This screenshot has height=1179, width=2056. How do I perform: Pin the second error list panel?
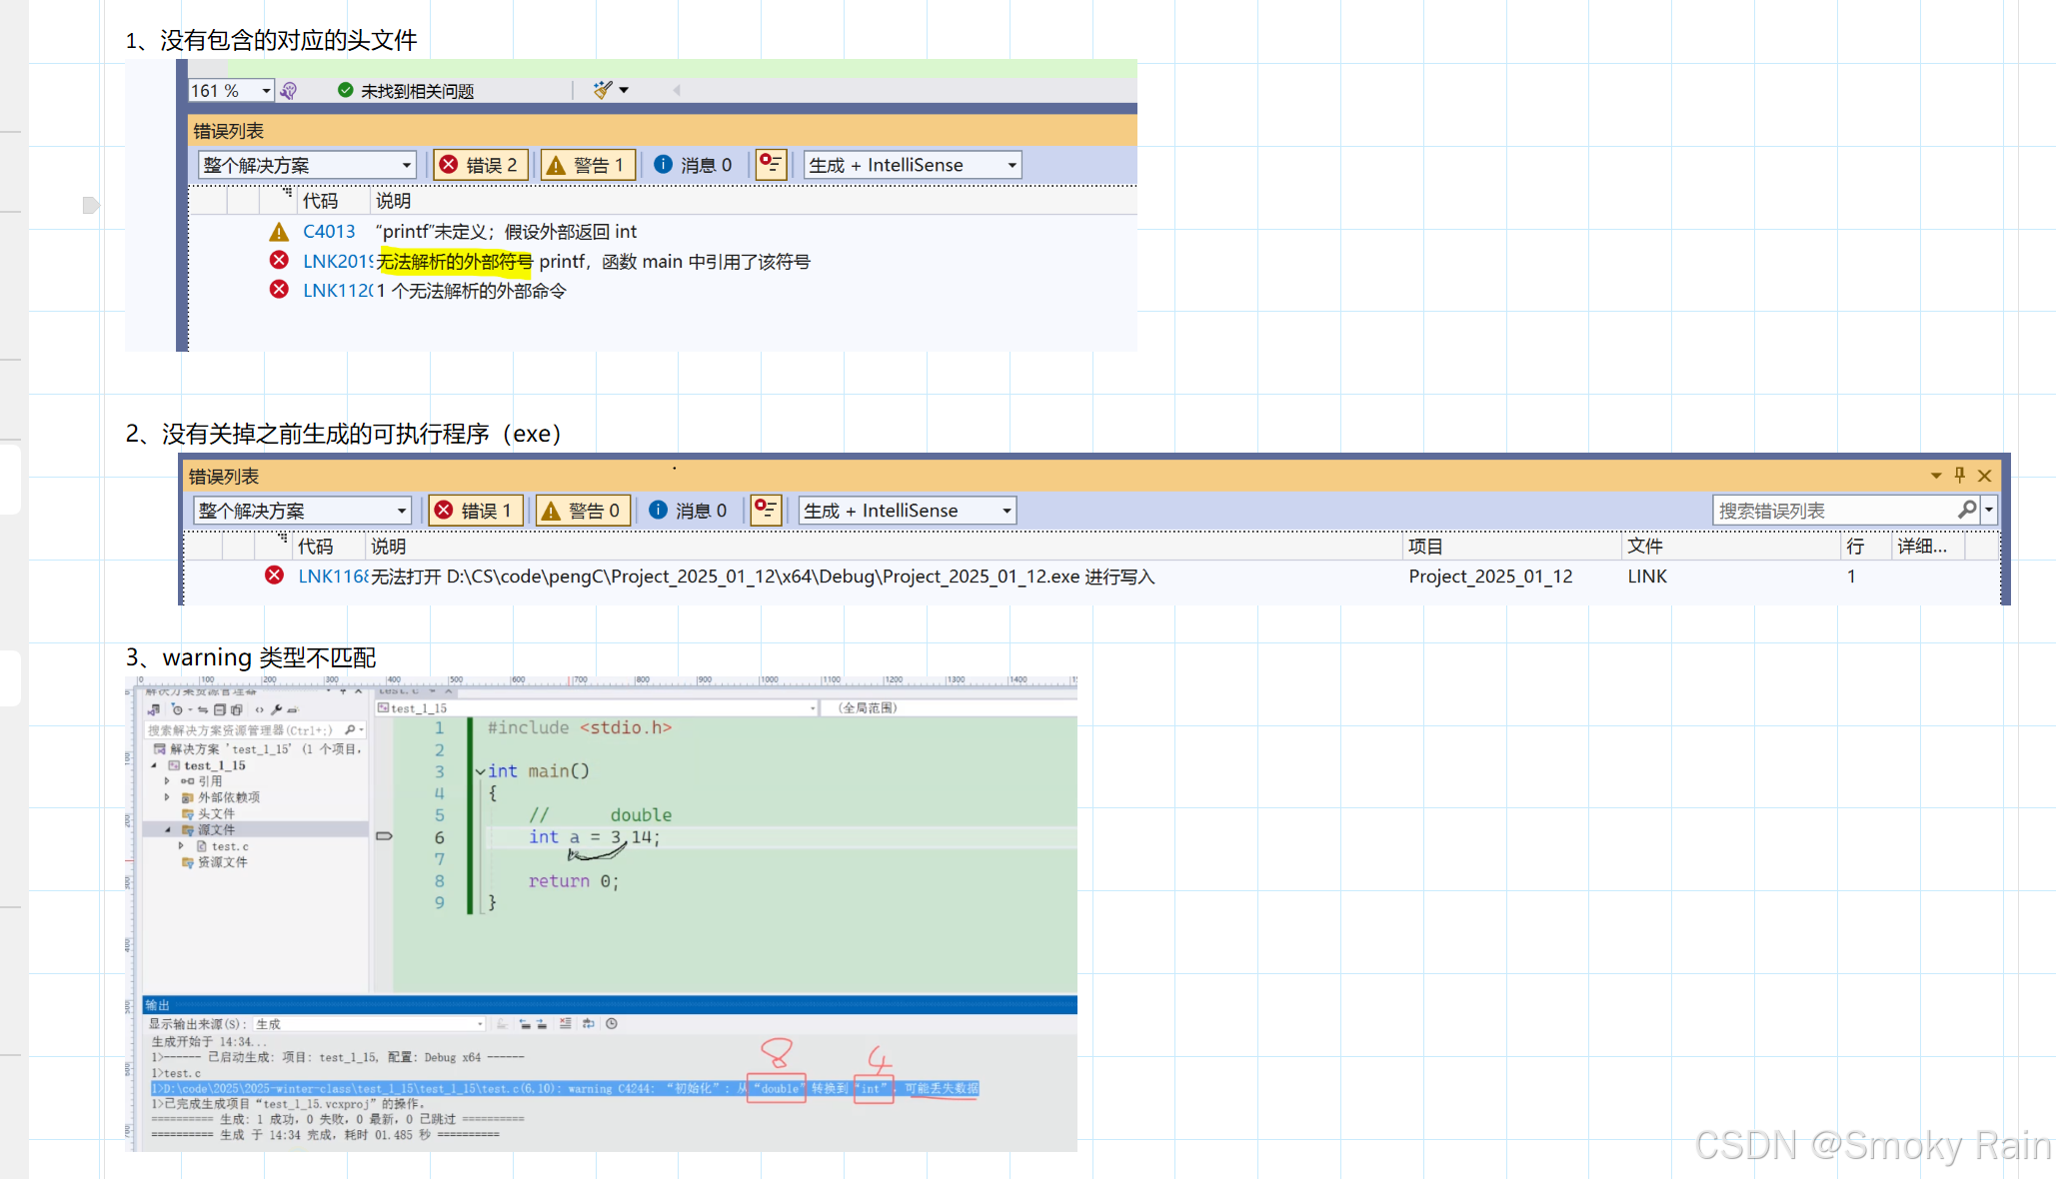pos(1959,476)
